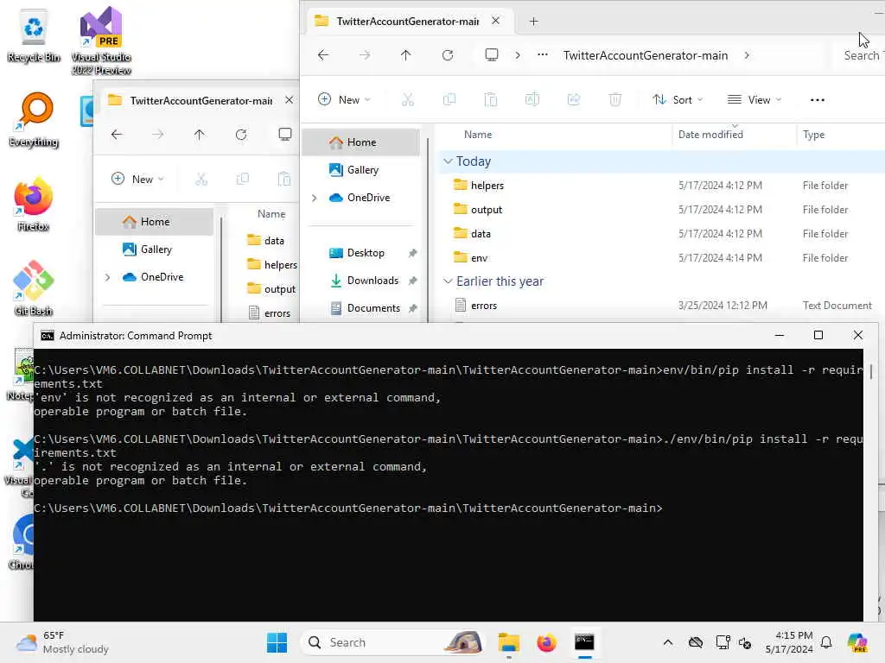Sort by the Name column header
This screenshot has height=663, width=885.
[x=477, y=134]
